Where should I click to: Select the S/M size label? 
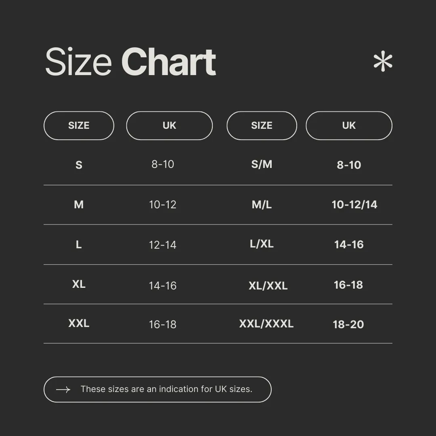pyautogui.click(x=262, y=164)
